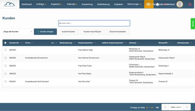Go to next page arrow
The image size is (195, 111).
coord(187,107)
